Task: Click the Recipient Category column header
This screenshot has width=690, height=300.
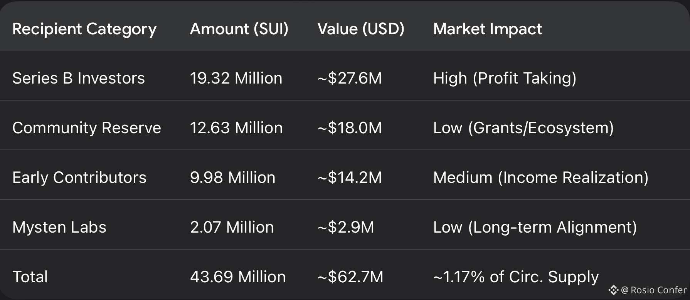Action: [x=84, y=29]
